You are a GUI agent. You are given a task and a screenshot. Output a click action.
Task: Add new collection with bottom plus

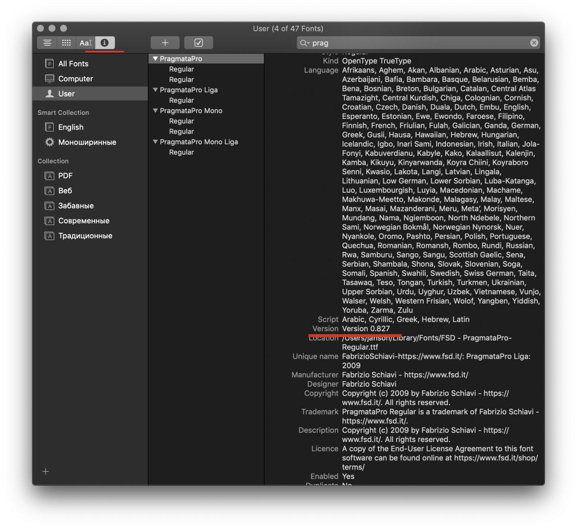tap(46, 471)
